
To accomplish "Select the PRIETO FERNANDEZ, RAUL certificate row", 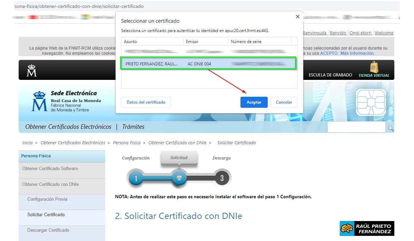I will [x=209, y=63].
